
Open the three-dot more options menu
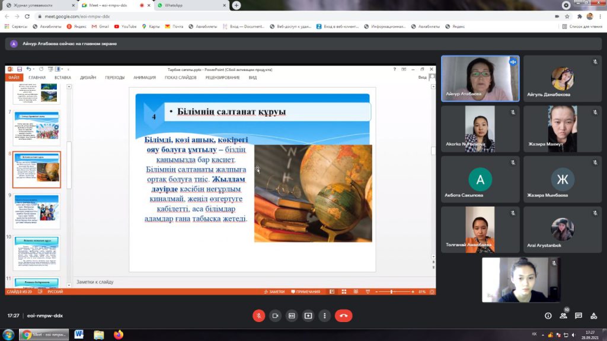(324, 316)
